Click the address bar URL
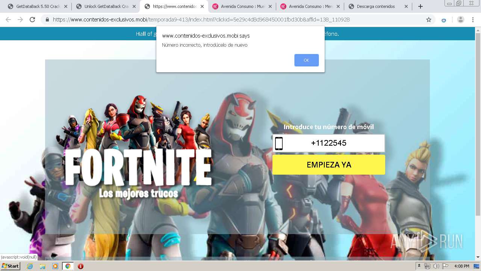This screenshot has width=481, height=271. tap(201, 20)
